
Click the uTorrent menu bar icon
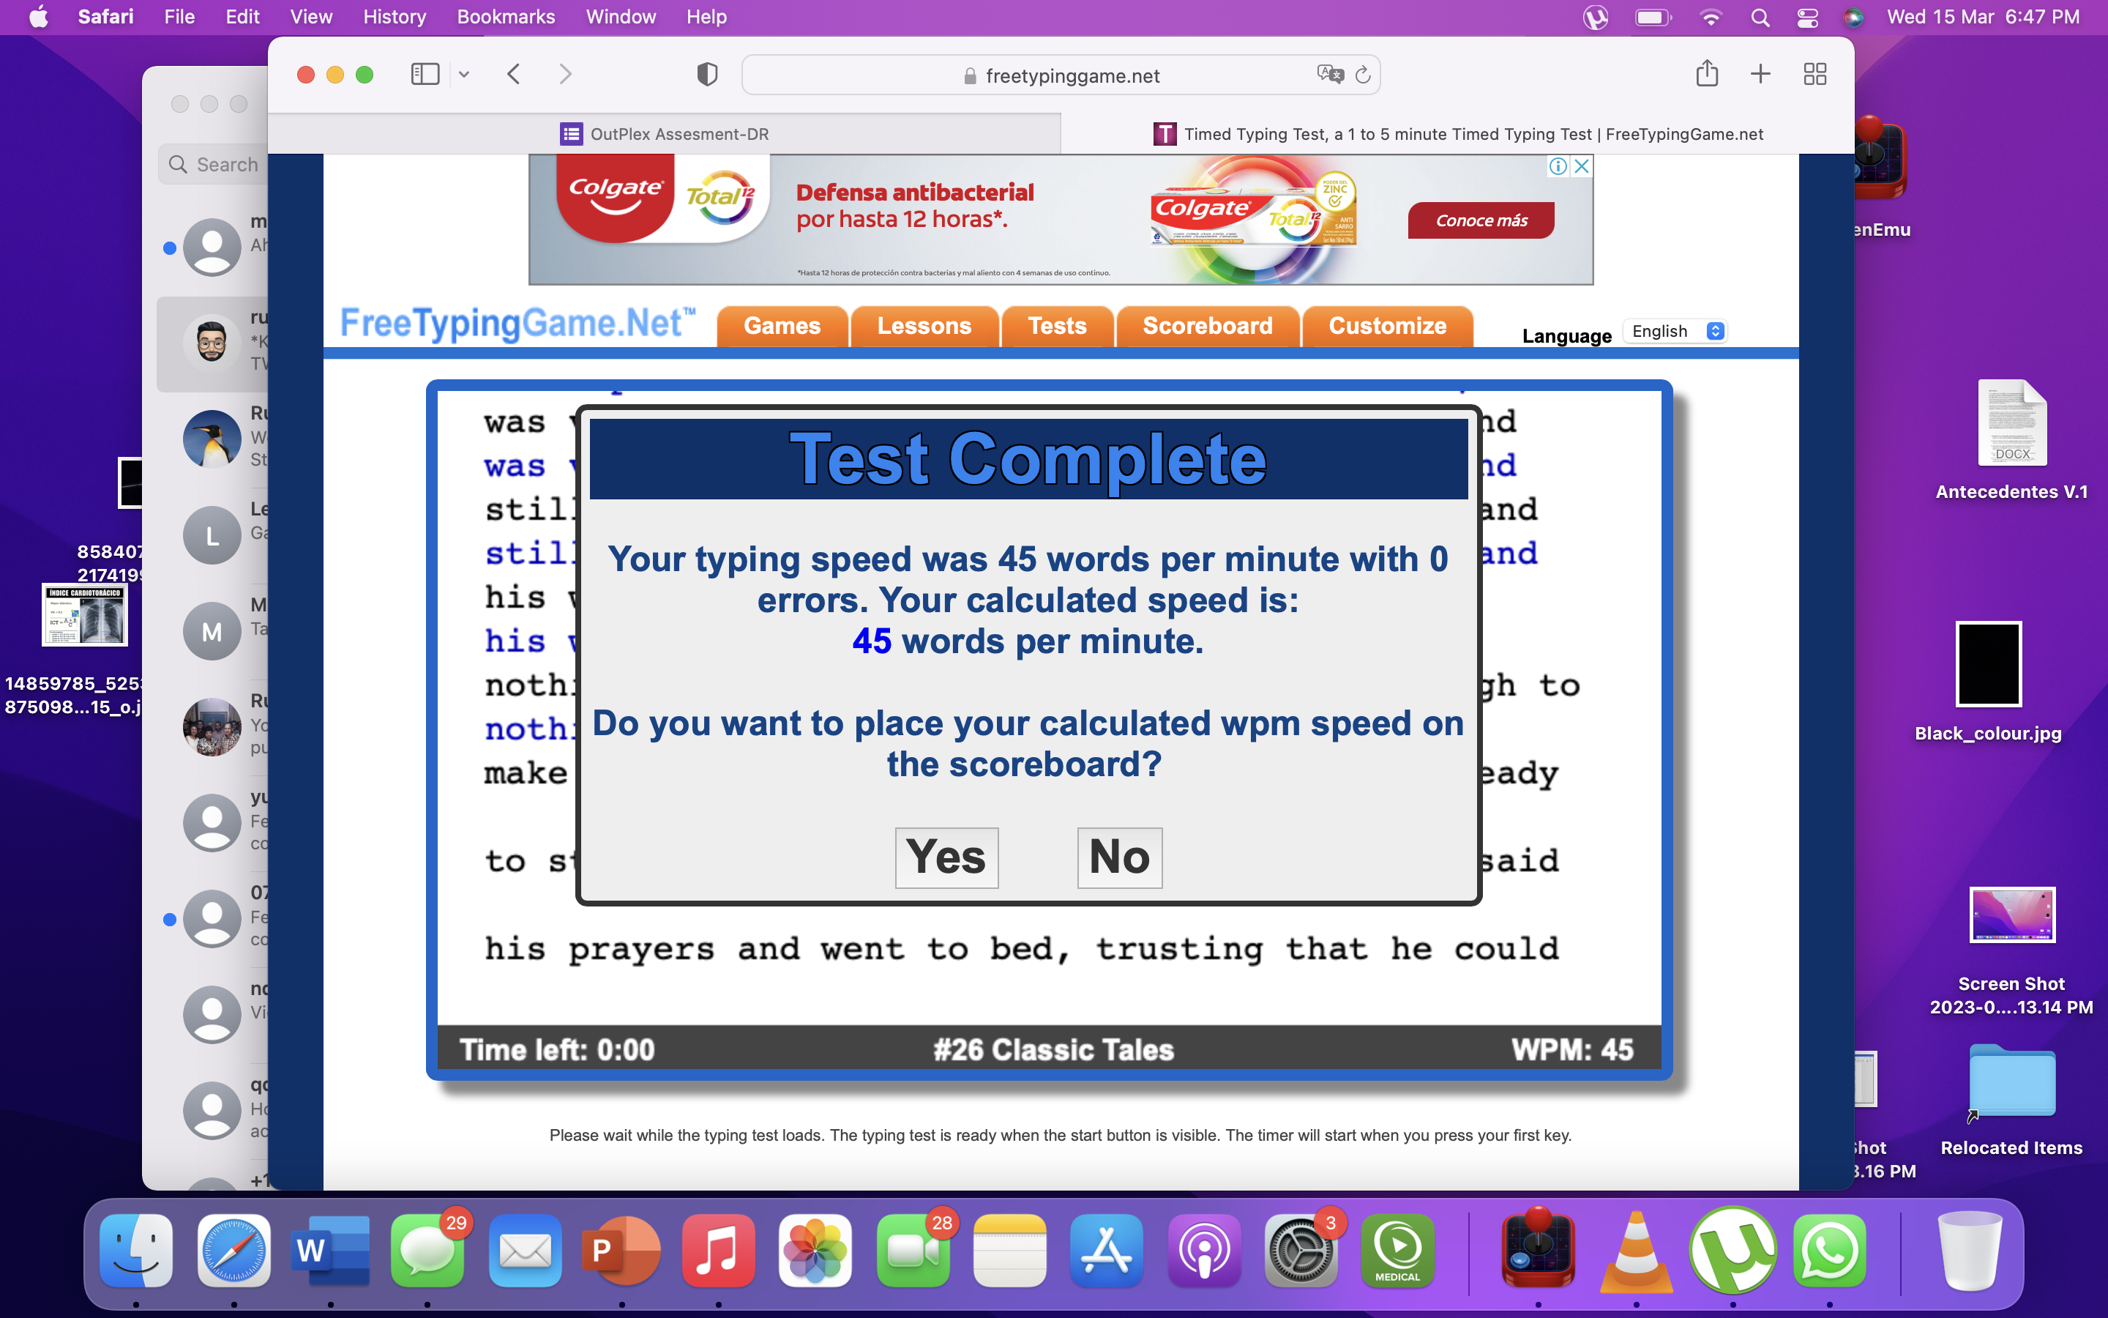tap(1595, 18)
